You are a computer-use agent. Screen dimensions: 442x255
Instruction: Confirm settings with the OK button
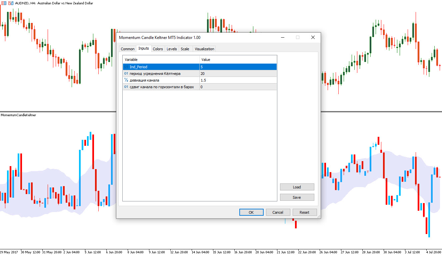(x=251, y=212)
